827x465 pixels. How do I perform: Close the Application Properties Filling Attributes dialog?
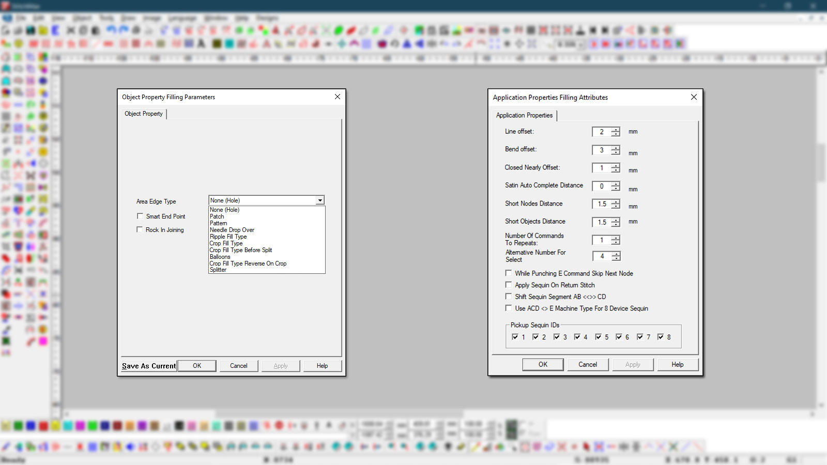coord(694,97)
